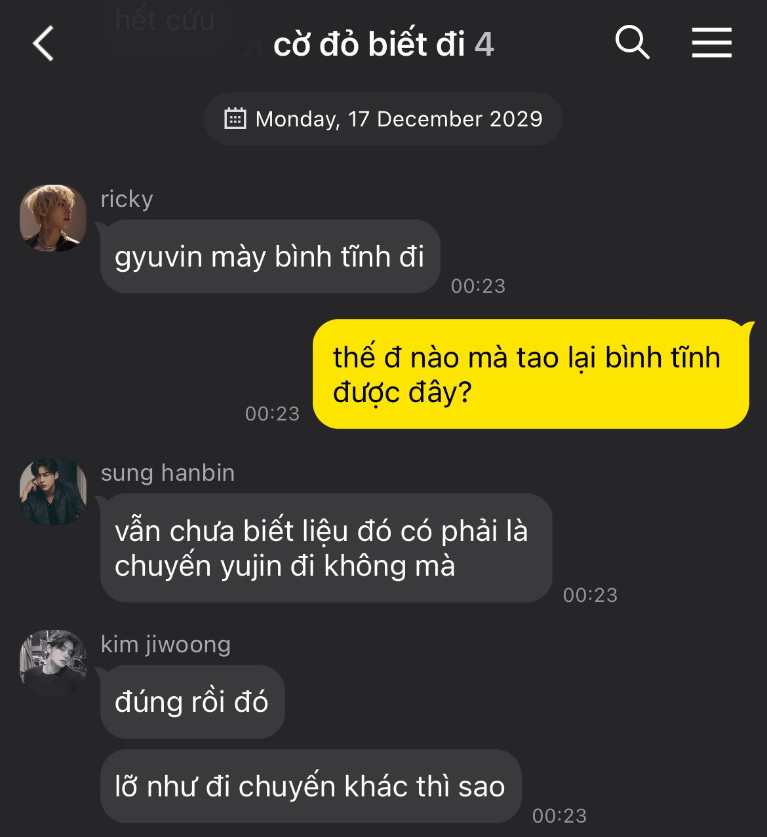Viewport: 767px width, 837px height.
Task: Open chat search with magnifier icon
Action: tap(633, 43)
